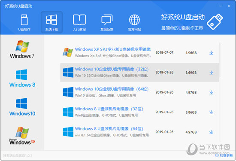236x161 pixels.
Task: Download Windows 10 企业版 32位 image
Action: 211,73
